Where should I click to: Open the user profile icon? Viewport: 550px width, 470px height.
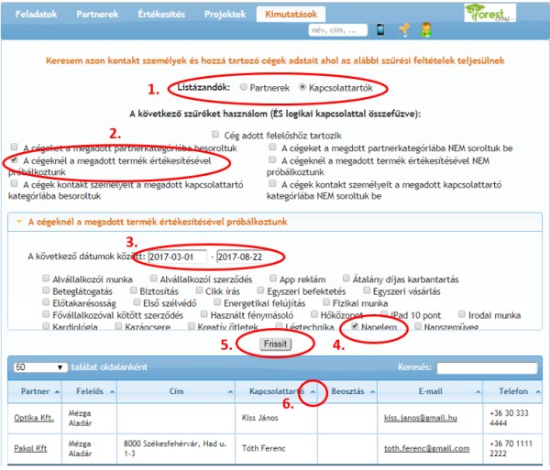click(426, 29)
